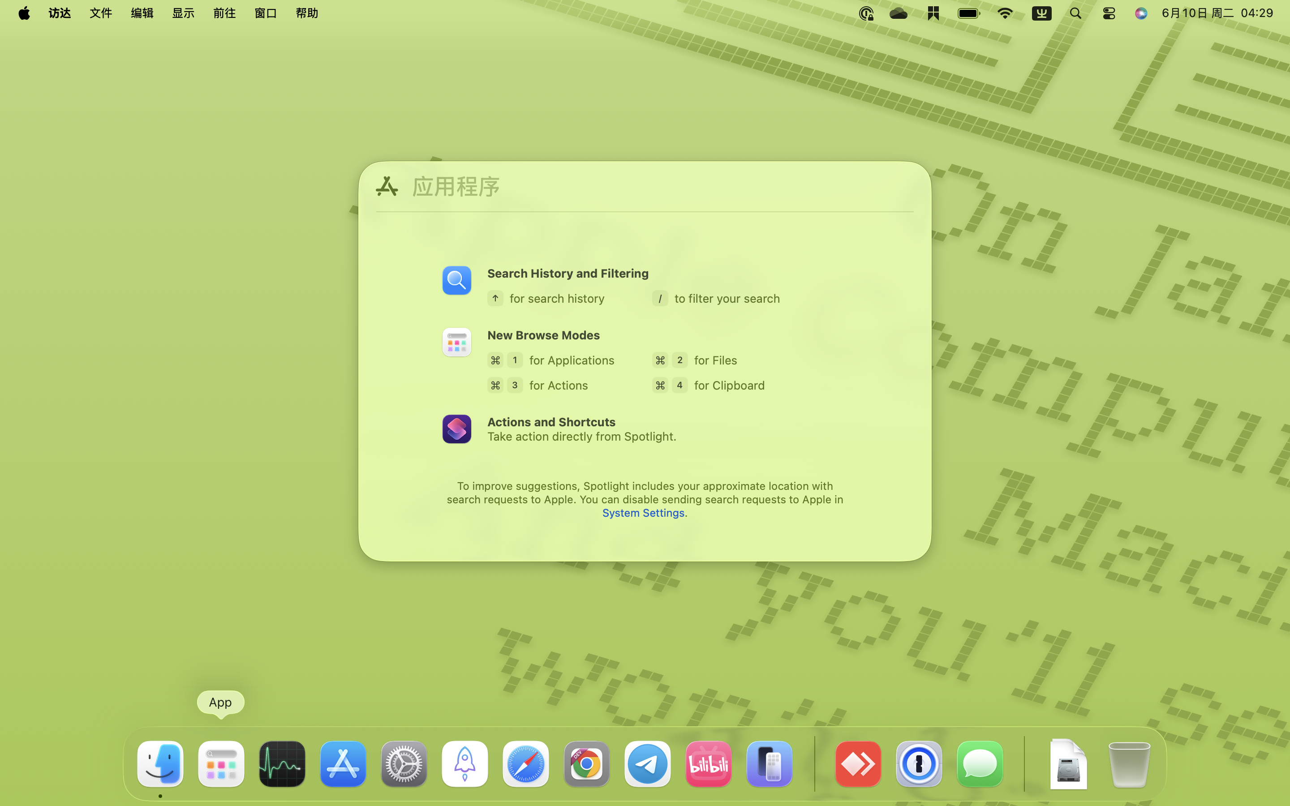Open Telegram from the Dock
Screen dimensions: 1290x806
647,763
